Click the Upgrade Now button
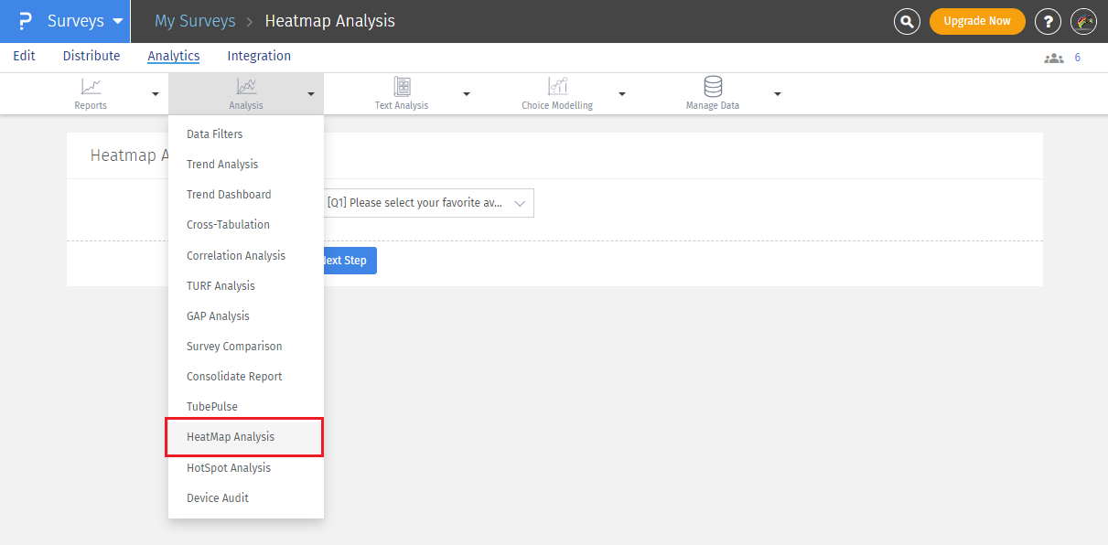 [977, 21]
